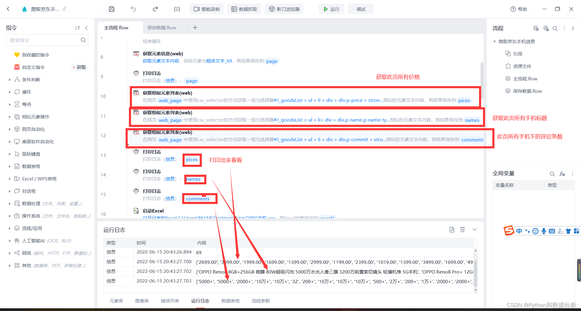This screenshot has width=581, height=311.
Task: Open the 帮助 menu
Action: (x=519, y=9)
